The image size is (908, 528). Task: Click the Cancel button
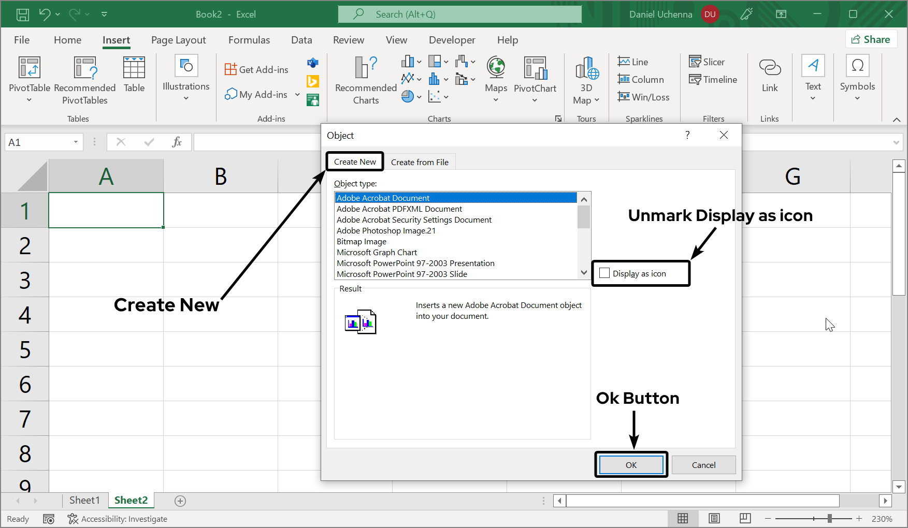click(703, 464)
